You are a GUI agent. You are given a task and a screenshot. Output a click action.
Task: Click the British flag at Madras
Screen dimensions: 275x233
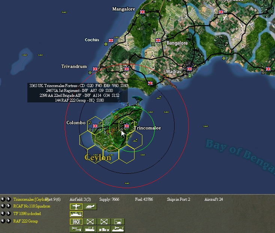[x=190, y=69]
